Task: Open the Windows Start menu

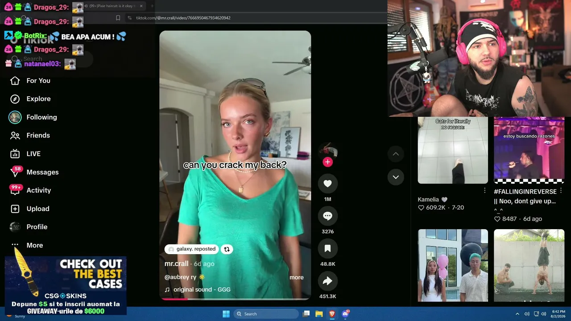Action: [x=226, y=314]
